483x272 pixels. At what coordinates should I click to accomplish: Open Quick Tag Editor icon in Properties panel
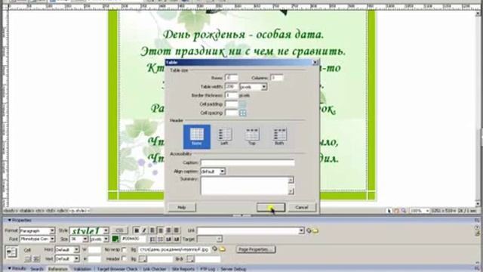pos(477,233)
